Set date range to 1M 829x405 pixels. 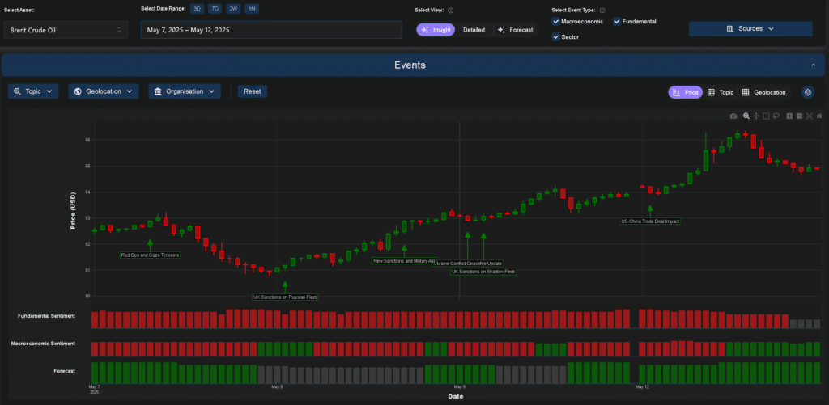pyautogui.click(x=252, y=9)
